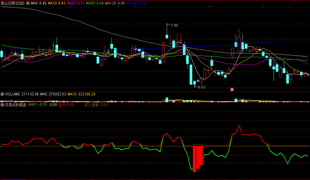Click the 买入准备: 0.00 label
This screenshot has width=310, height=180.
tap(96, 105)
